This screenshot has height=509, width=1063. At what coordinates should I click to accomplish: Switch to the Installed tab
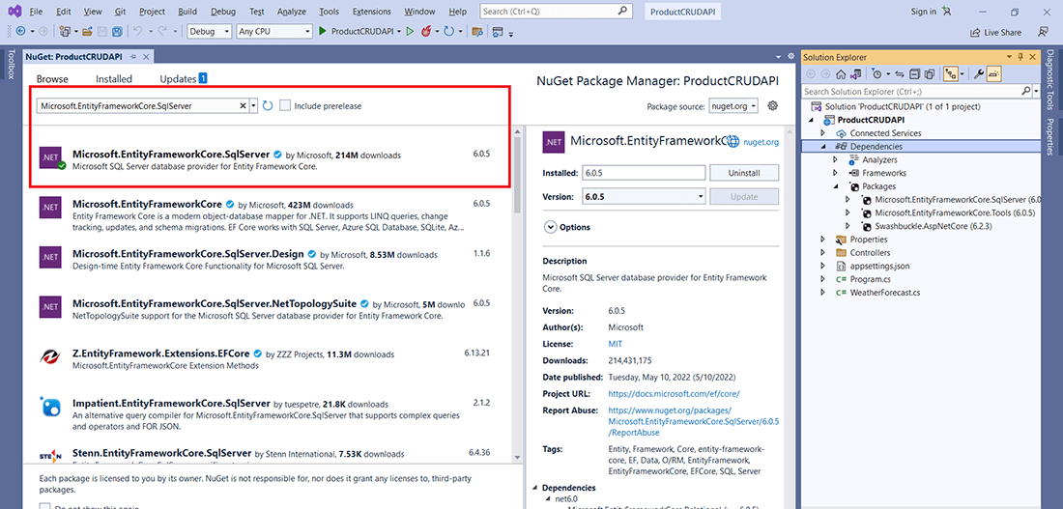click(x=114, y=79)
